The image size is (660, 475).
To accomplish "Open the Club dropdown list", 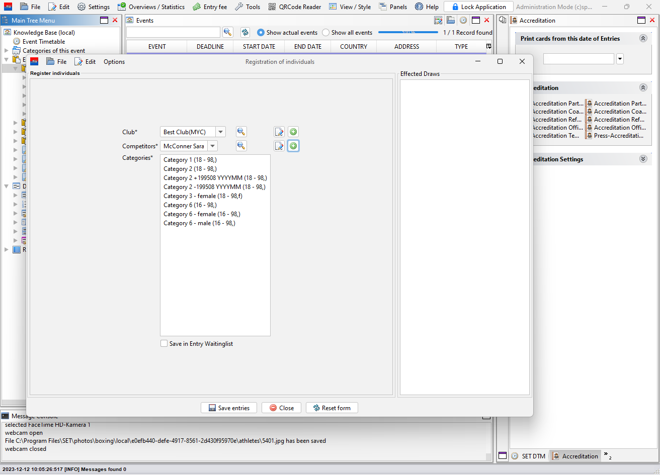I will 220,132.
